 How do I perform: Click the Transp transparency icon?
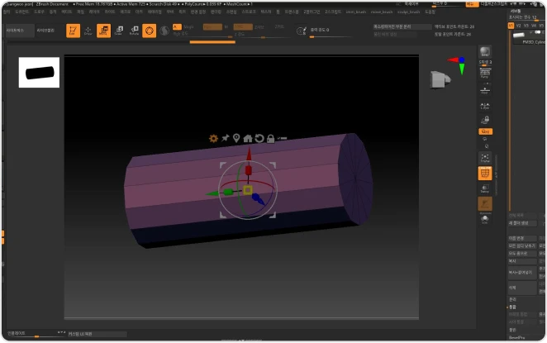[x=485, y=188]
